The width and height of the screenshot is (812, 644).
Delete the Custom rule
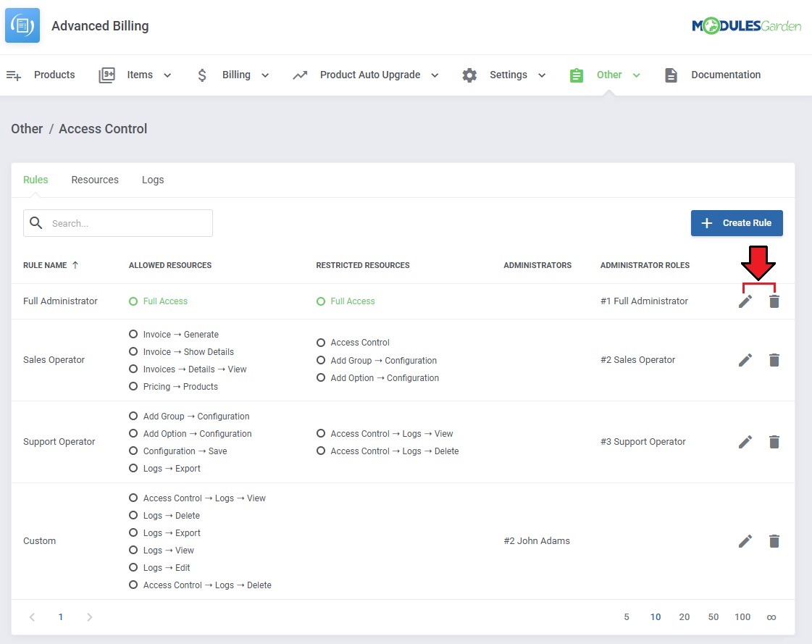coord(774,541)
